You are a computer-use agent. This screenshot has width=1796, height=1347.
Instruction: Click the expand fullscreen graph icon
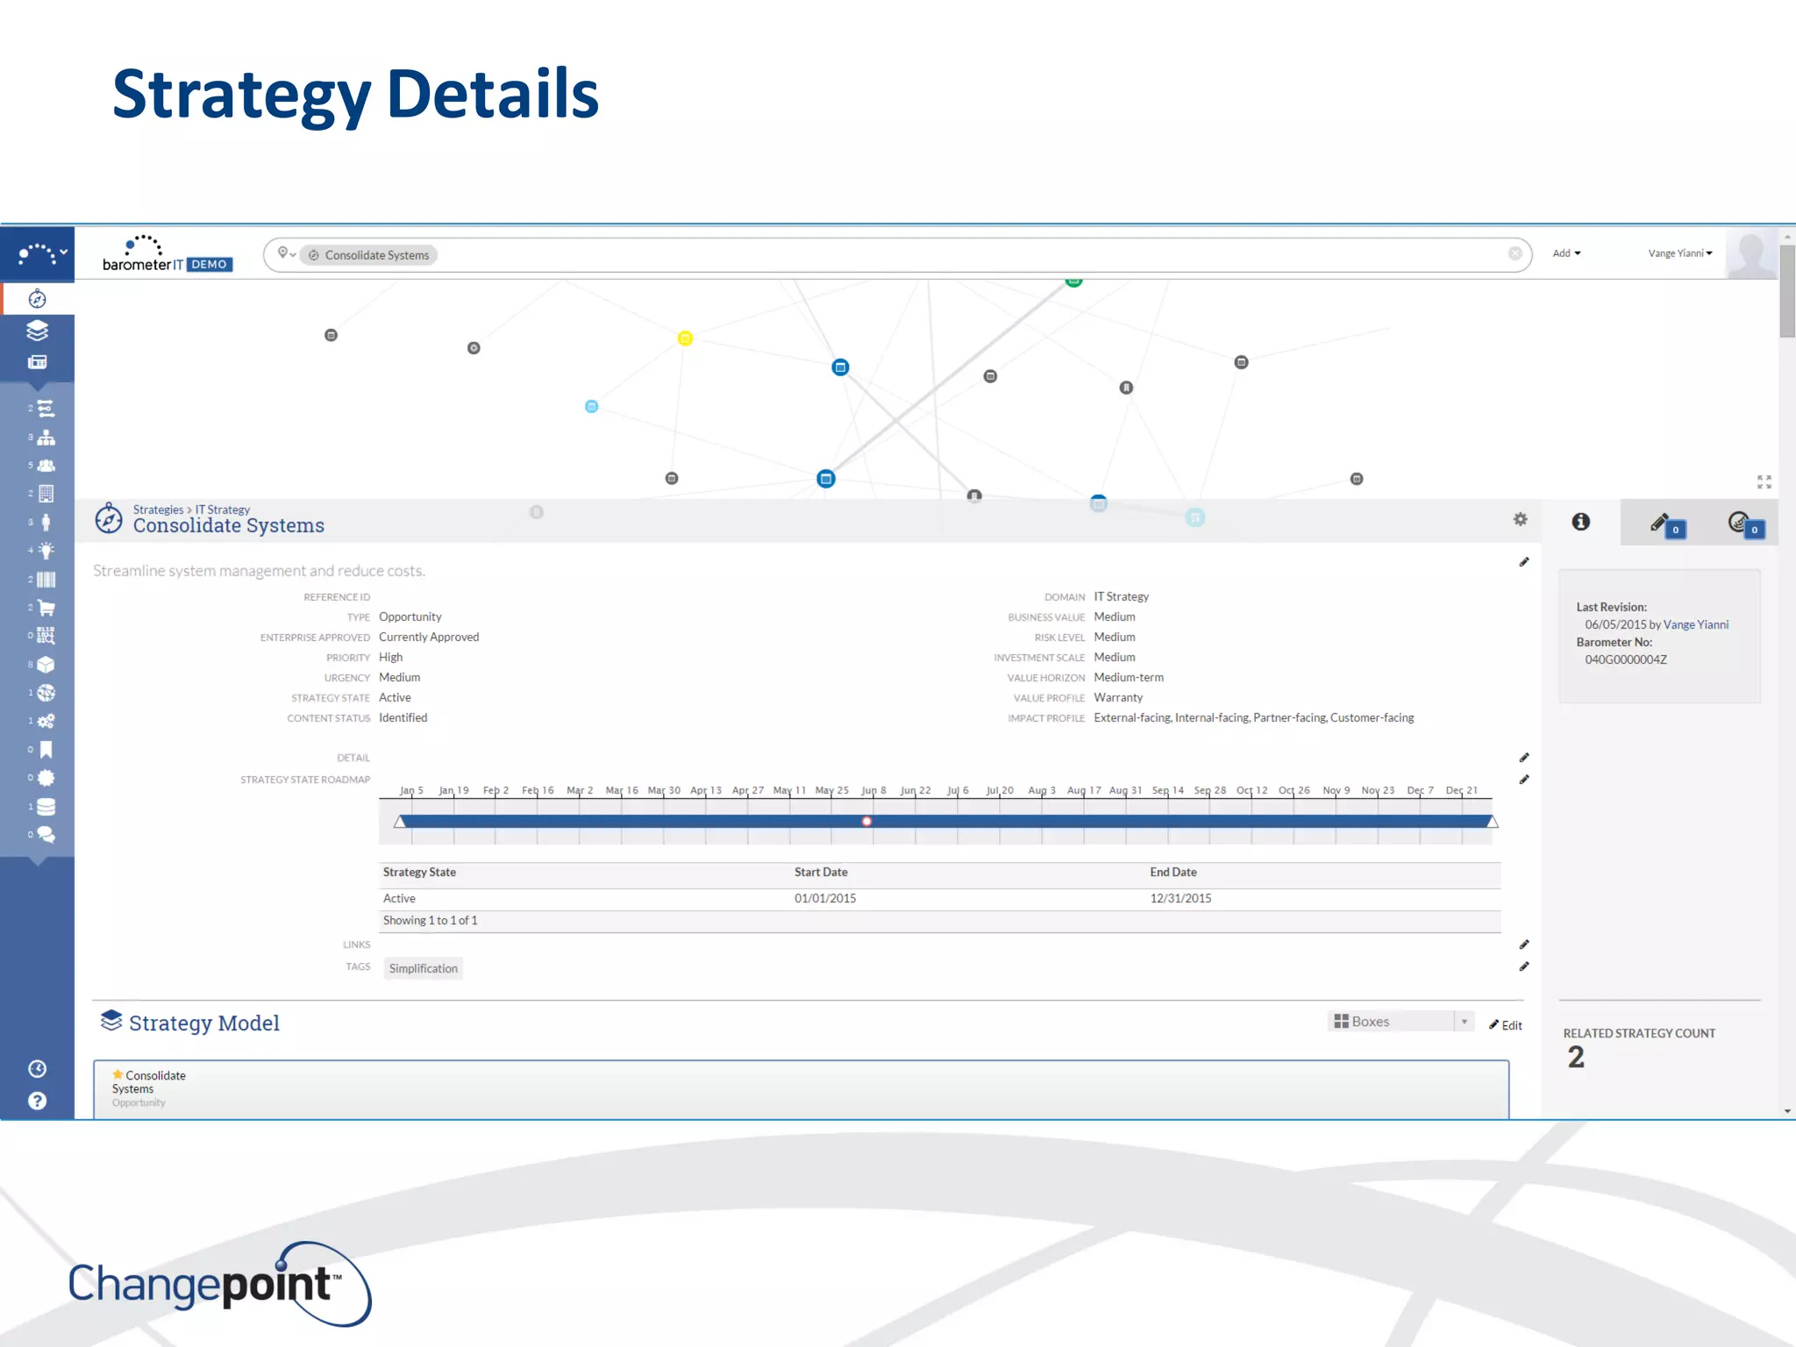(x=1764, y=481)
